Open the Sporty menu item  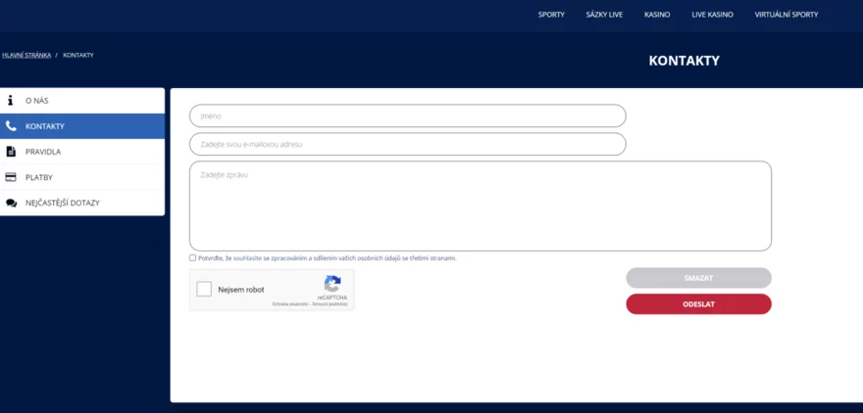coord(551,15)
